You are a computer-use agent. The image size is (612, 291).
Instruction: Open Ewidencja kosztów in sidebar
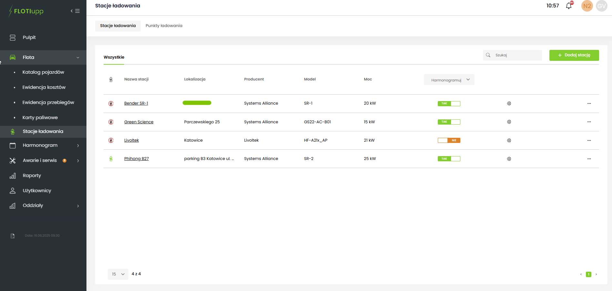tap(44, 87)
